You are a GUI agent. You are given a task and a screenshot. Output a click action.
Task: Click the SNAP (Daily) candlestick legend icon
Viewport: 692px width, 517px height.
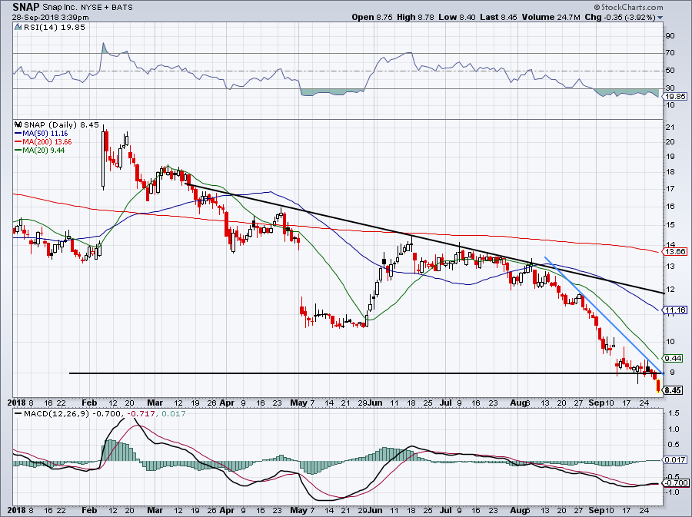tap(18, 124)
